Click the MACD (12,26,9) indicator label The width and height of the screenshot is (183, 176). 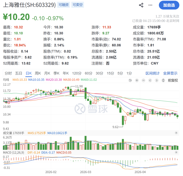(13, 152)
